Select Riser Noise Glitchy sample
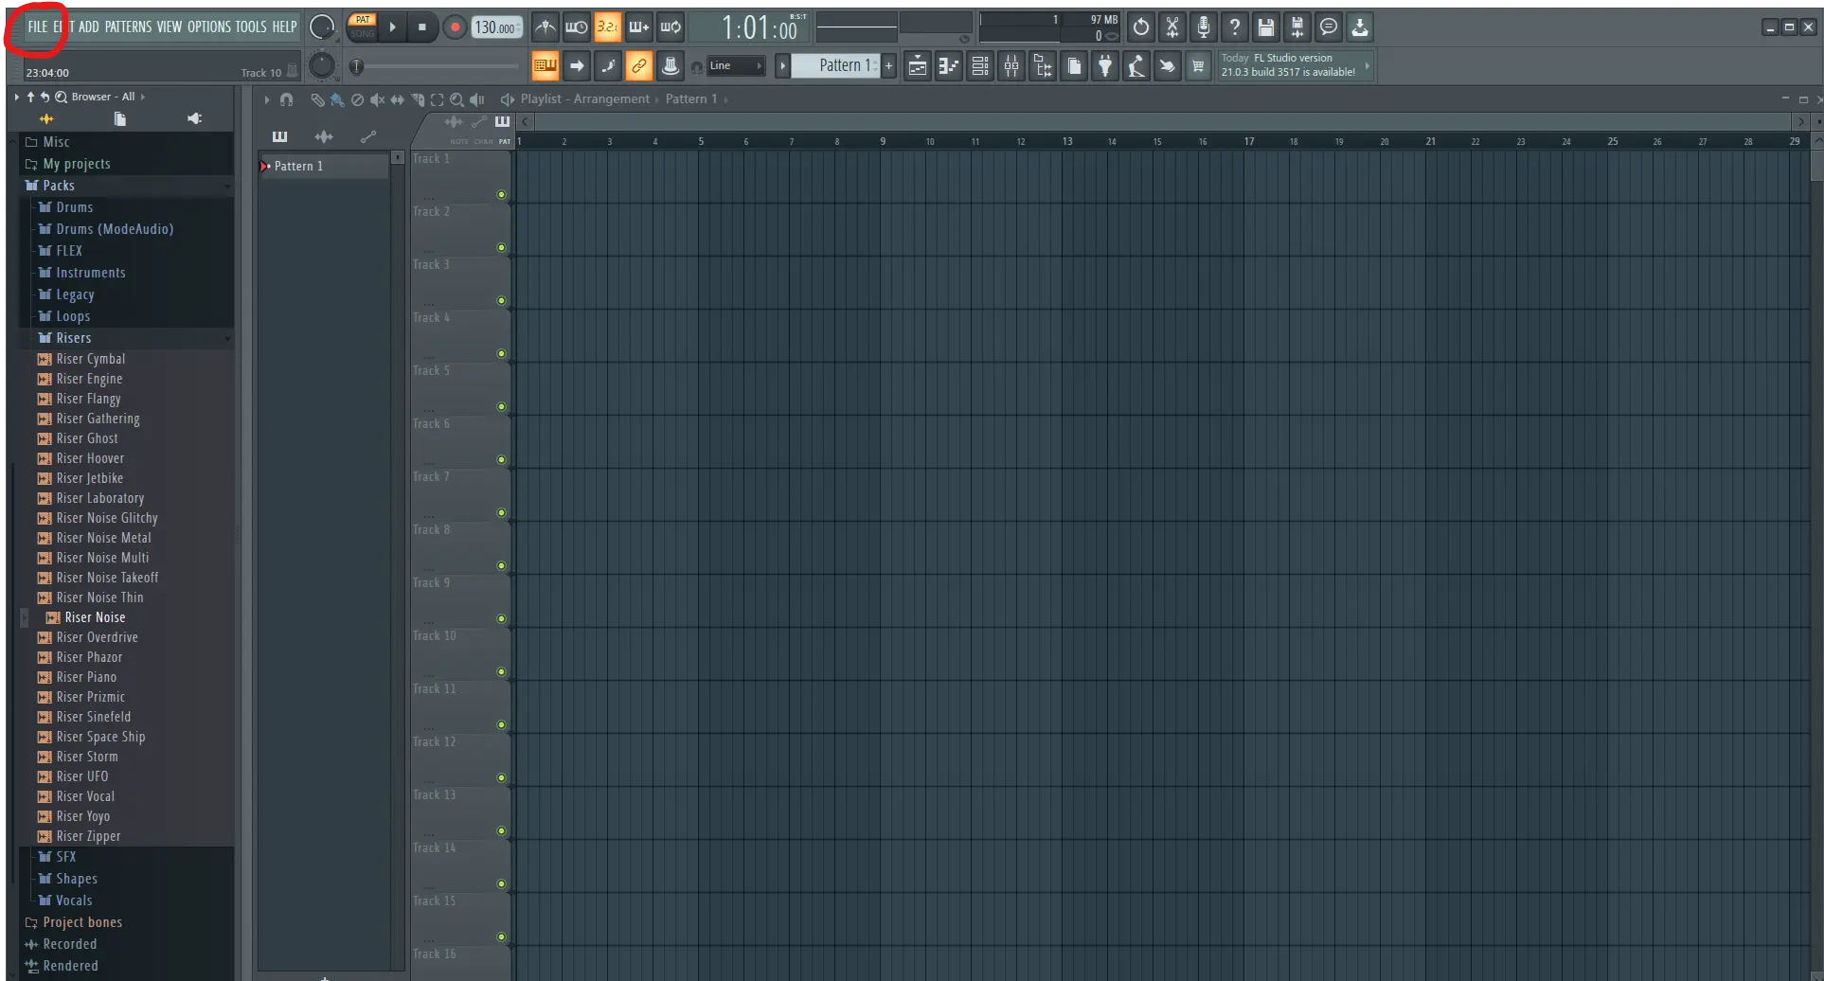This screenshot has height=981, width=1824. [106, 518]
